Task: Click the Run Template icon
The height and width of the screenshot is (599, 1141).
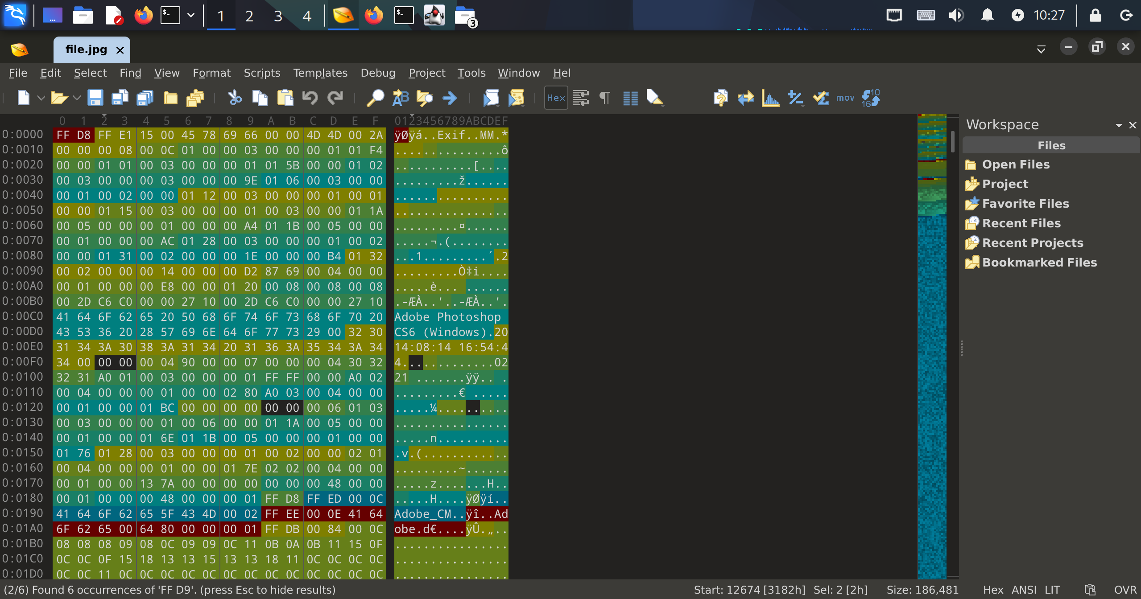Action: [517, 98]
